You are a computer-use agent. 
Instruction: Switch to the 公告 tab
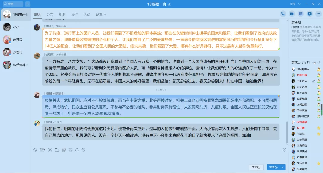point(50,14)
